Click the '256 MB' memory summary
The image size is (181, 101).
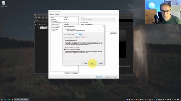coord(65,20)
